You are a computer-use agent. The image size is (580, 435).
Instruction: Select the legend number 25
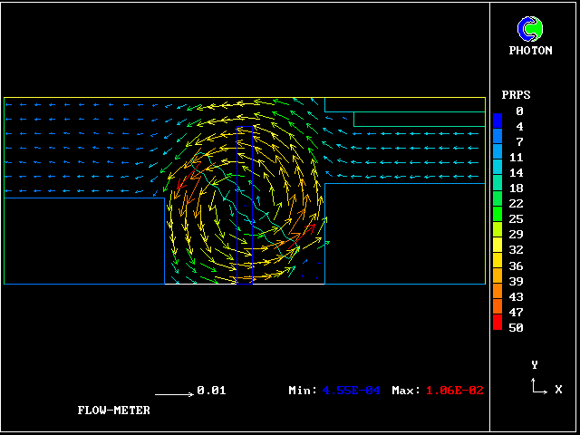tap(516, 219)
